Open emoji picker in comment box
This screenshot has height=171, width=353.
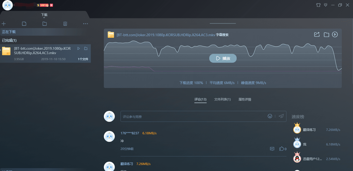[x=270, y=116]
